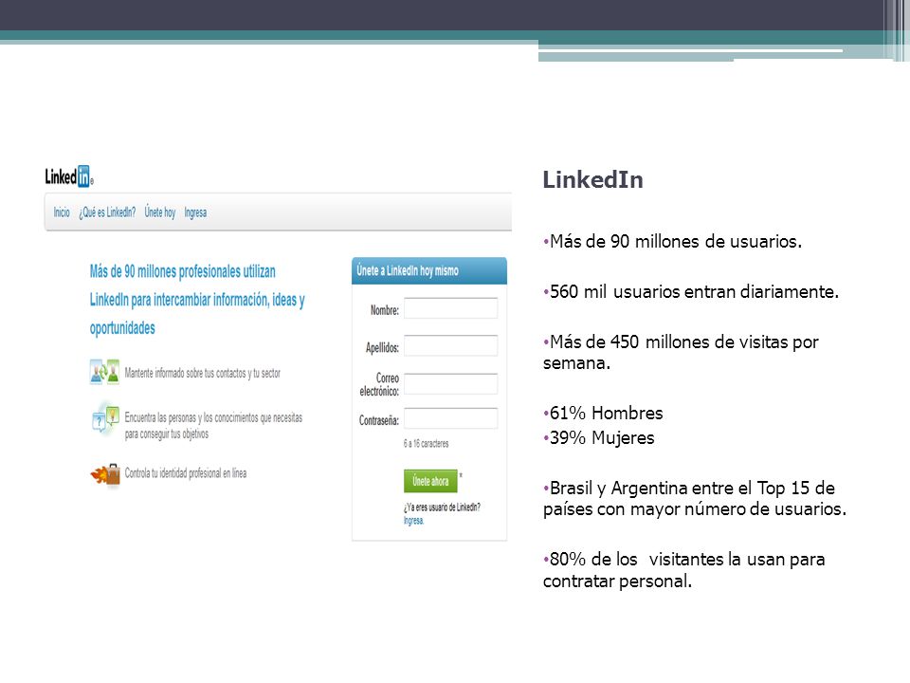
Task: Click the professional identity briefcase icon
Action: pos(105,474)
